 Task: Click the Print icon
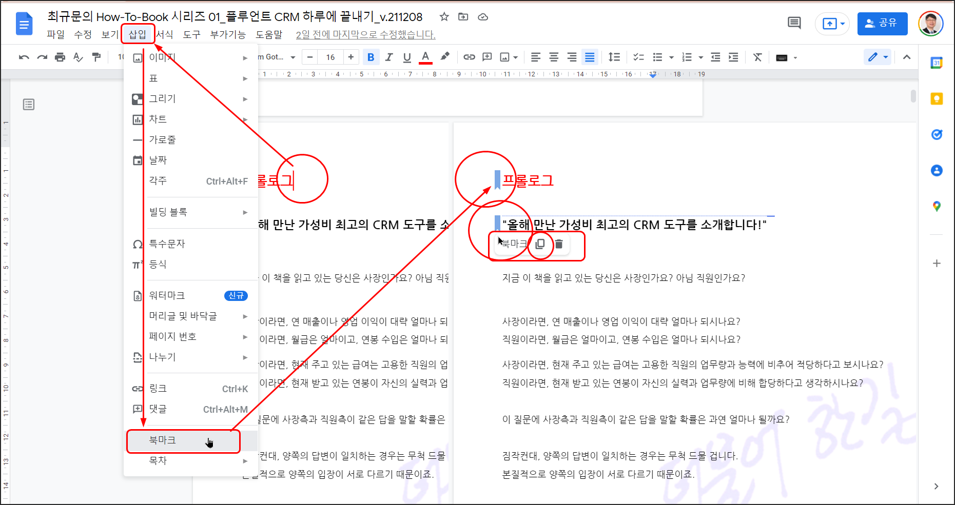pos(60,57)
